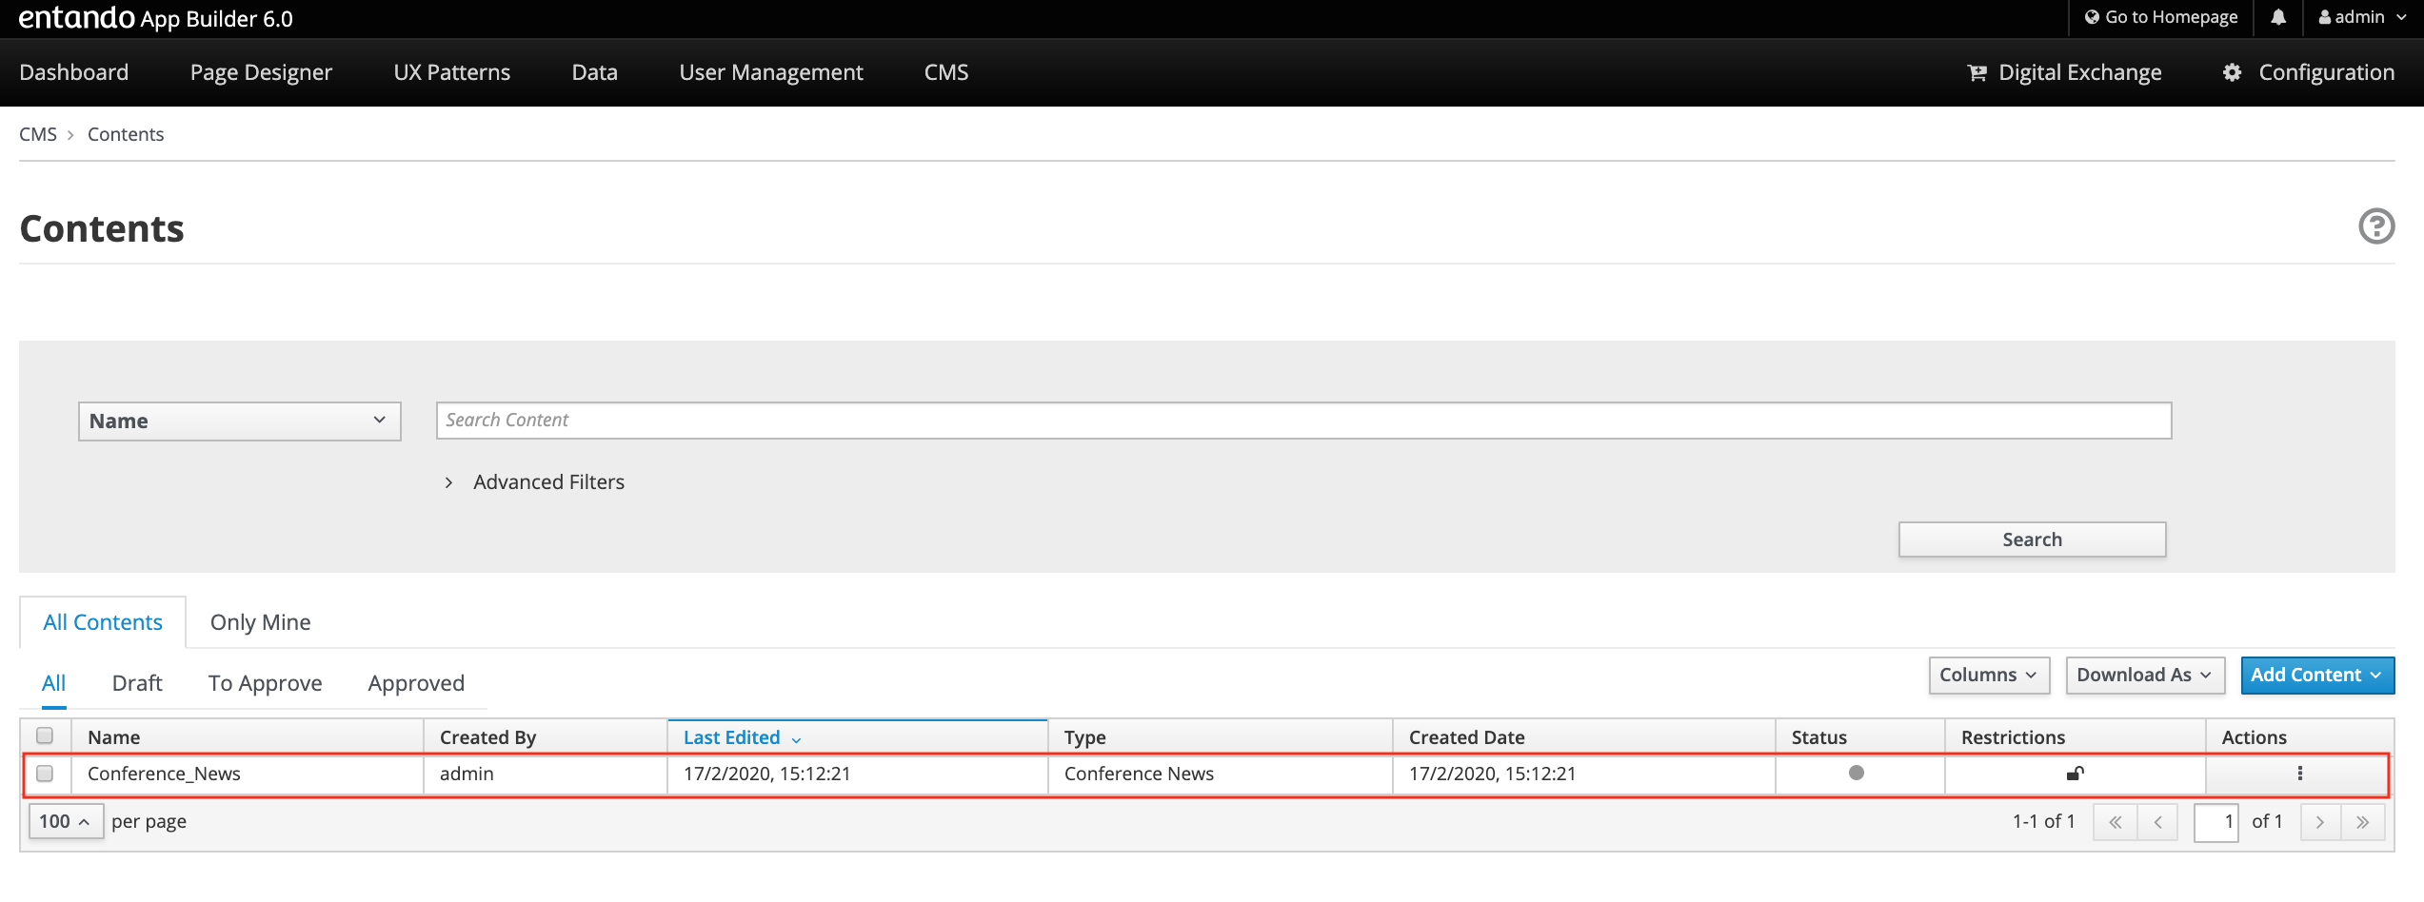Open the help question mark icon
The height and width of the screenshot is (902, 2424).
tap(2375, 226)
